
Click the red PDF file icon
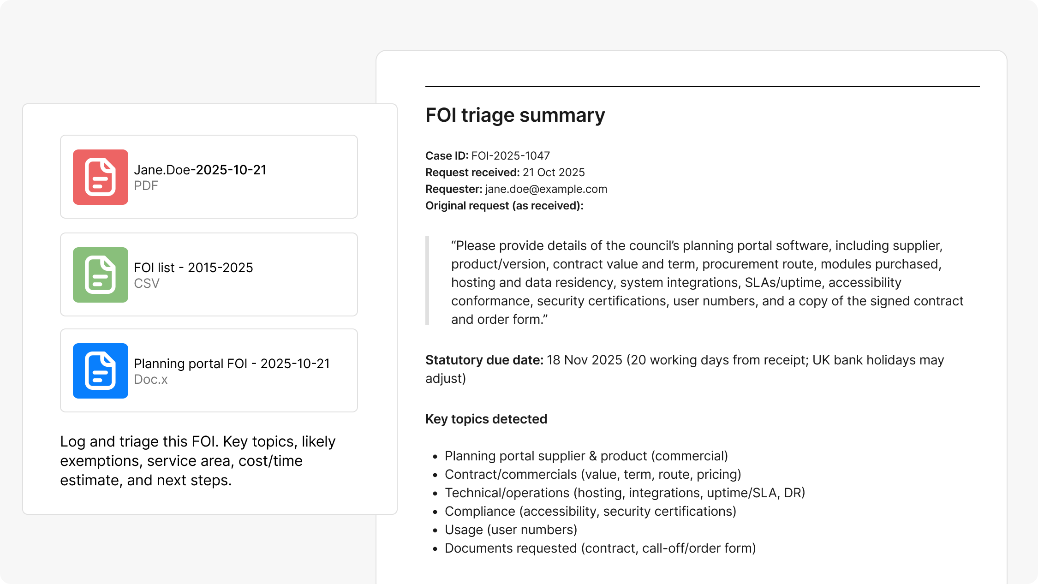tap(100, 177)
